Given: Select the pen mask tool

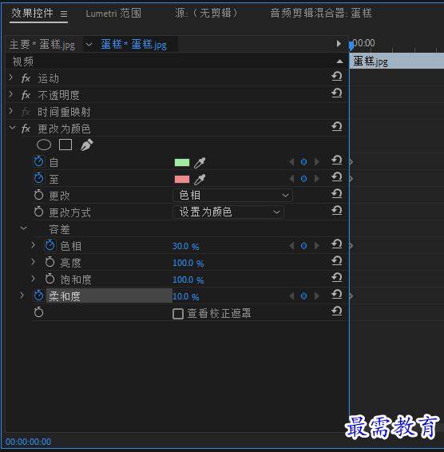Looking at the screenshot, I should [87, 145].
